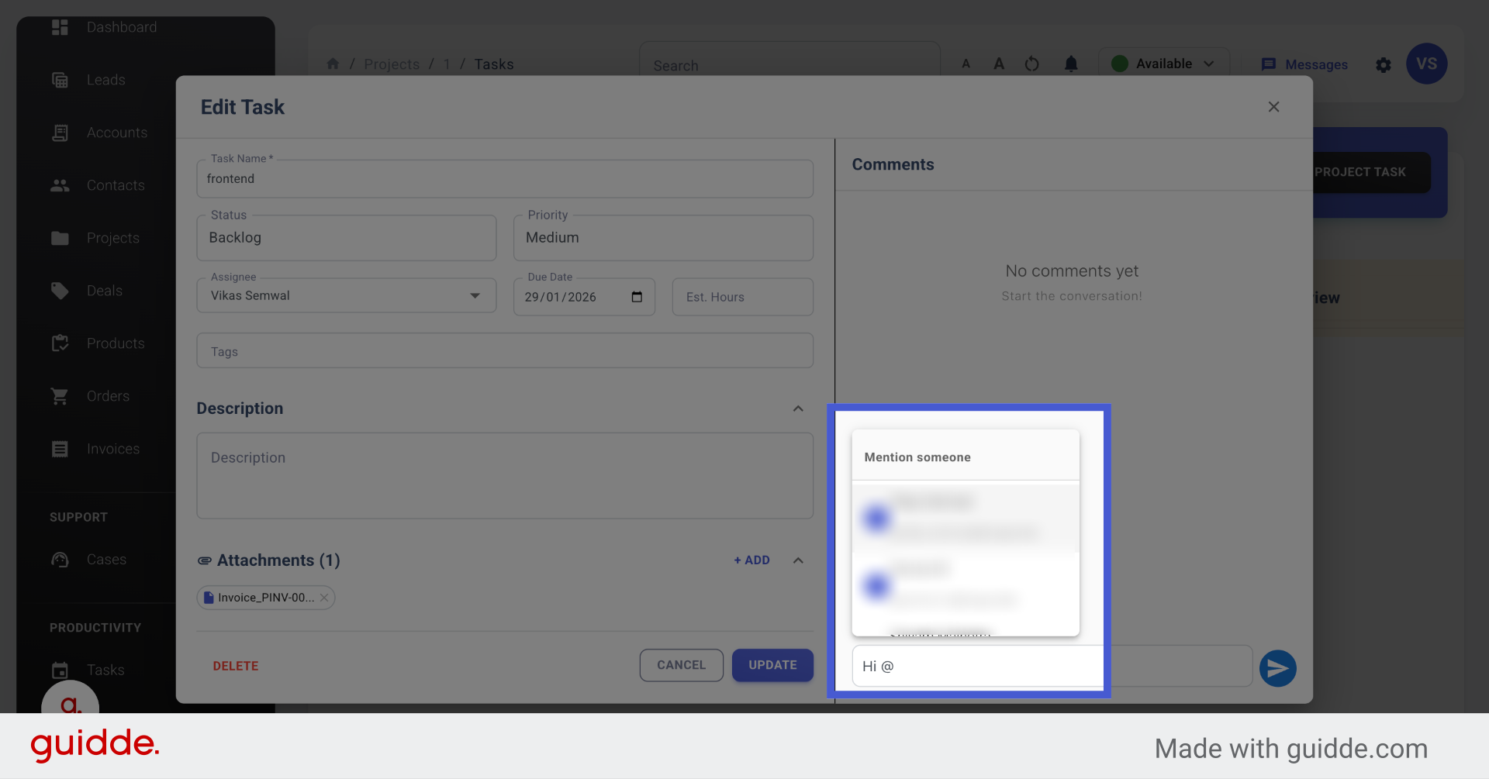Open the Products section icon
1489x779 pixels.
60,343
